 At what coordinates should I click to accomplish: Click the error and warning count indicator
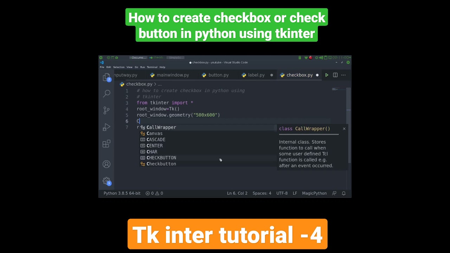click(154, 193)
